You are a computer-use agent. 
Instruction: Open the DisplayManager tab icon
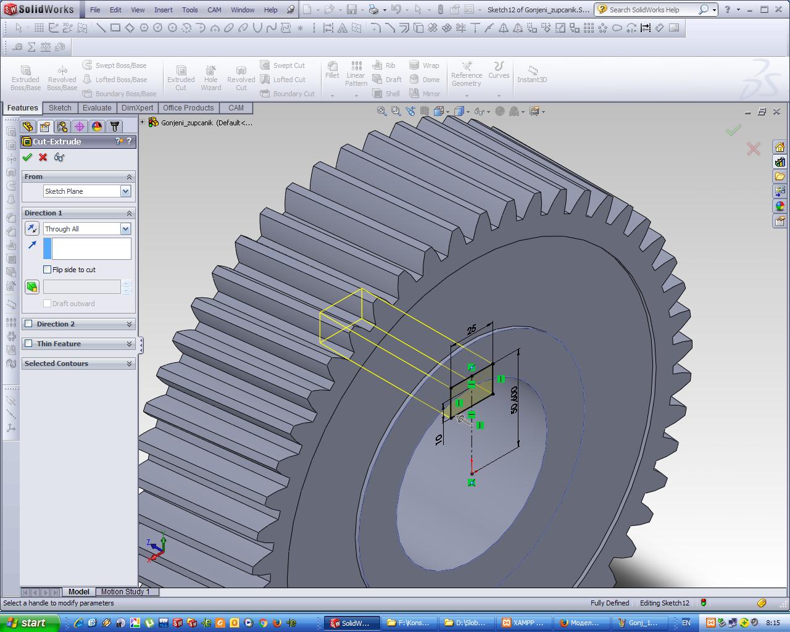[x=97, y=127]
